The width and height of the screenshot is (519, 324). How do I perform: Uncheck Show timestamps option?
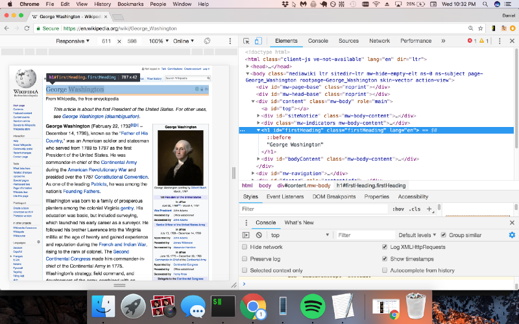pyautogui.click(x=385, y=259)
